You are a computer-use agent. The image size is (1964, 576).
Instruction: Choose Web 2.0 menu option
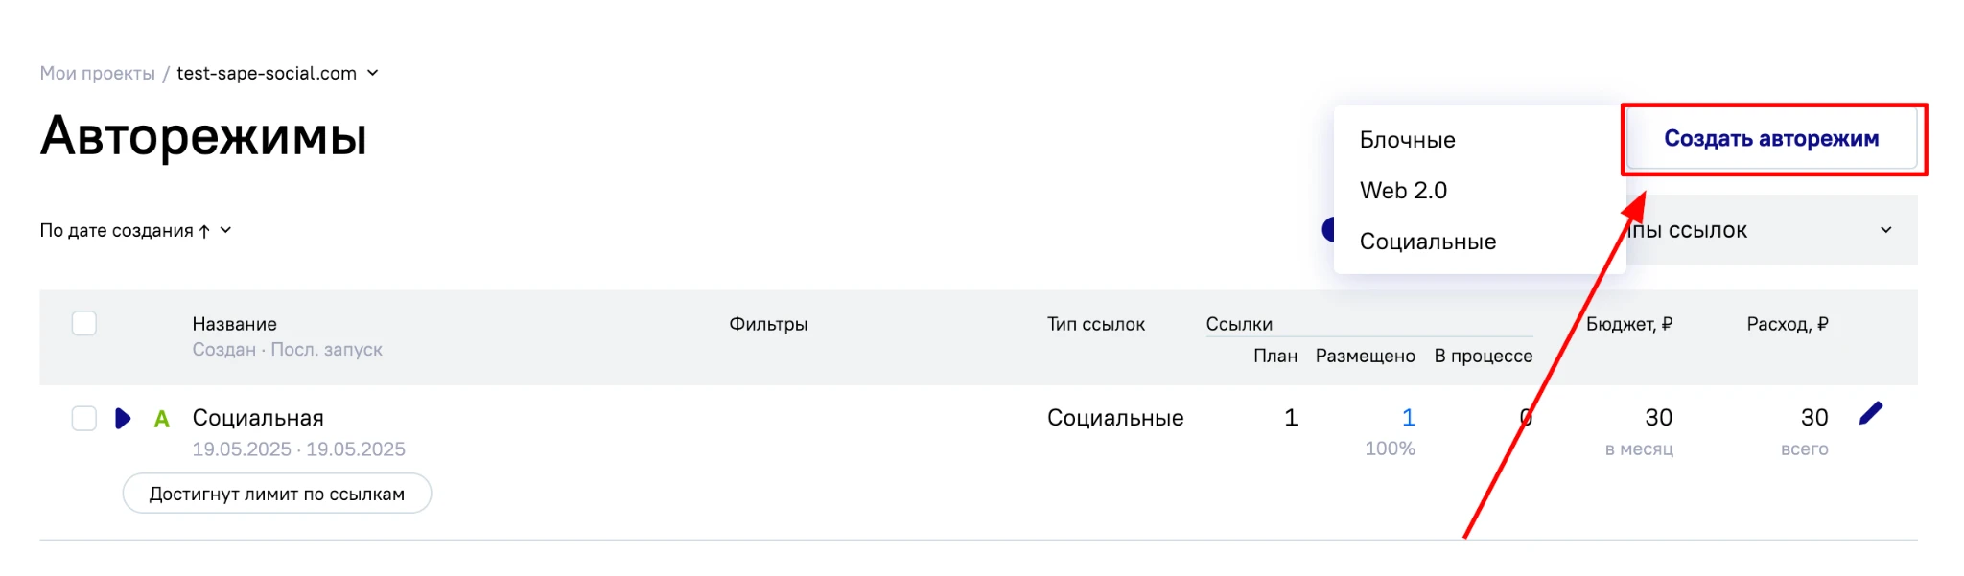[1403, 191]
